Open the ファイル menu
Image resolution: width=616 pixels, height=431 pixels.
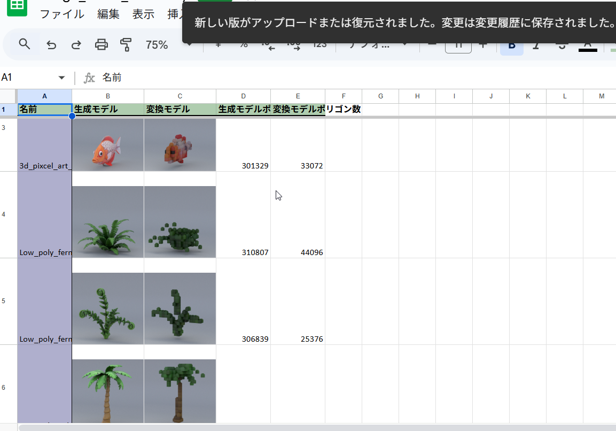click(62, 14)
